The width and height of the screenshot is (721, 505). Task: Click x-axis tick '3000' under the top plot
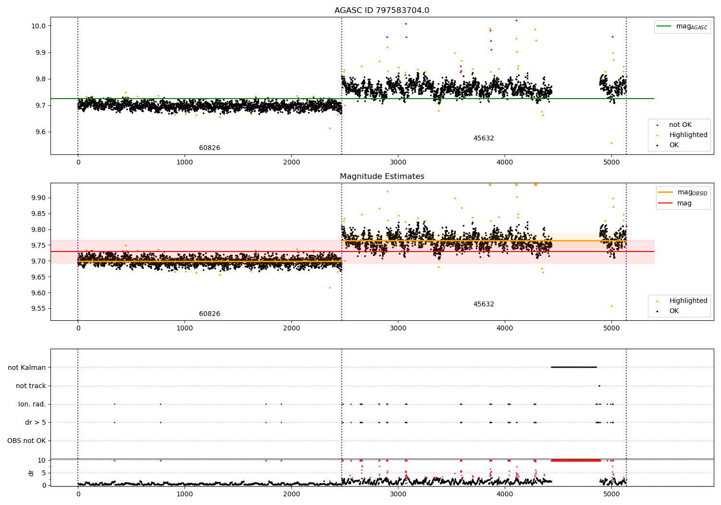(398, 163)
